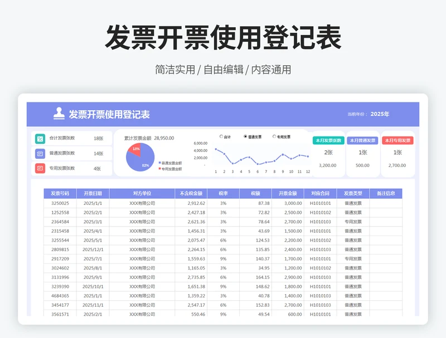Select invoice number cell 3454177
This screenshot has width=446, height=338.
60,305
